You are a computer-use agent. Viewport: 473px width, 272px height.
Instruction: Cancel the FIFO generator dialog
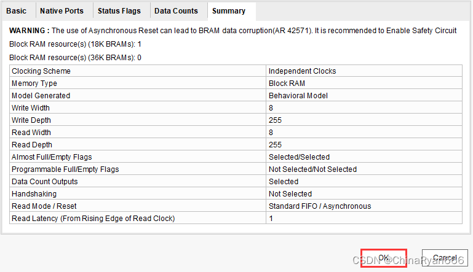point(445,258)
